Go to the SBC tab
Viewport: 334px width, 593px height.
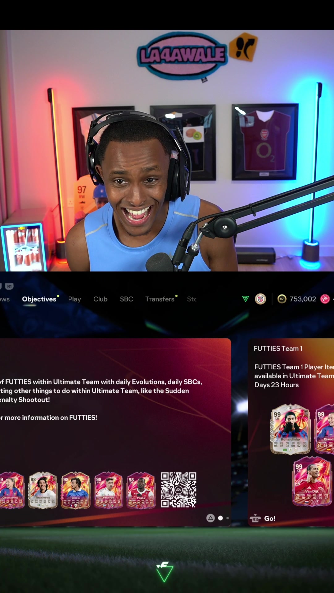(x=126, y=299)
